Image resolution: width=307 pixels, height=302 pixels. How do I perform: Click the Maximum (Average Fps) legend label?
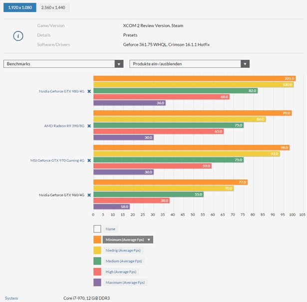(125, 283)
